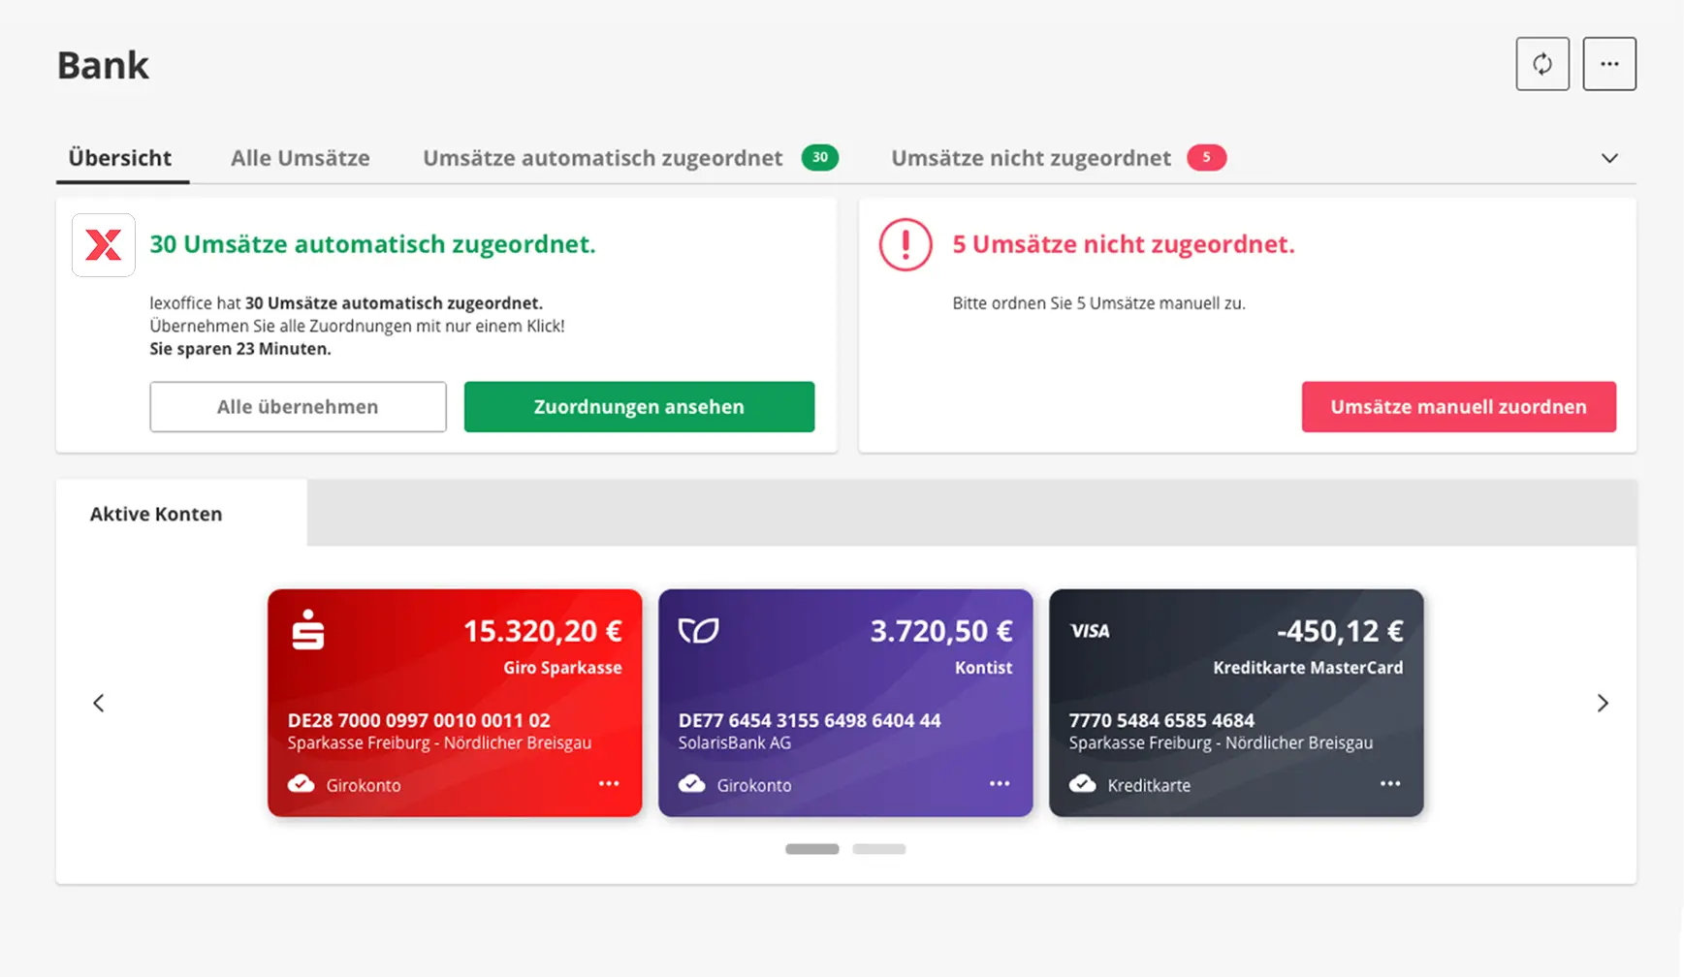Open the Giro Sparkasse account card
The height and width of the screenshot is (977, 1684).
tap(455, 703)
